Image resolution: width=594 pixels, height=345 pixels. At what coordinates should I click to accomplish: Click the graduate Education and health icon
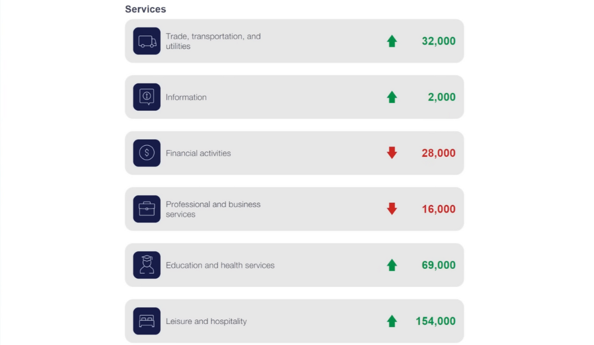click(x=146, y=265)
